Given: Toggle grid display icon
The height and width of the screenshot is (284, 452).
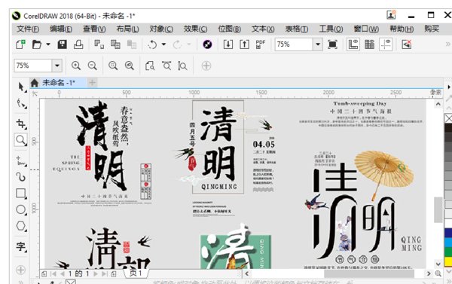Looking at the screenshot, I should (369, 44).
